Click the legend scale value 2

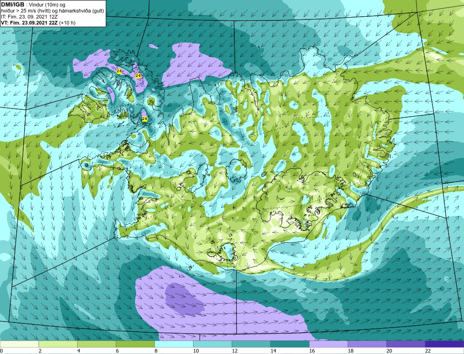40,351
